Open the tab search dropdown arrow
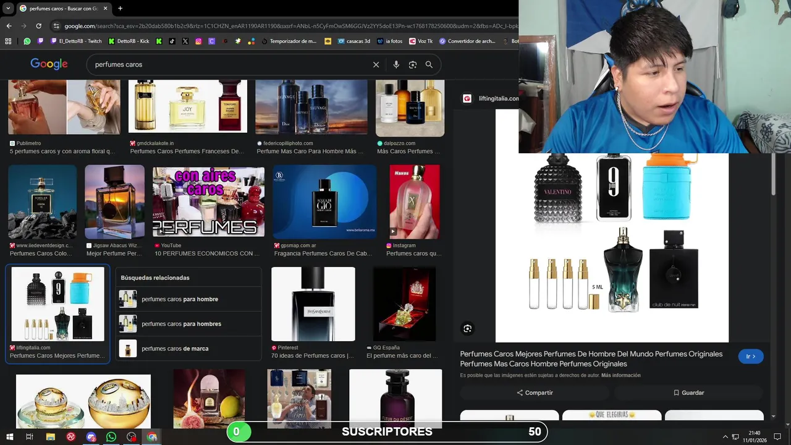 [x=8, y=8]
